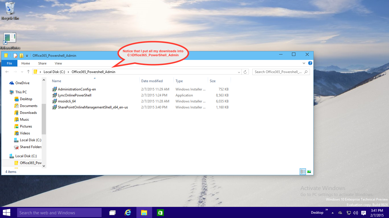Open Music in the navigation pane

pos(25,120)
